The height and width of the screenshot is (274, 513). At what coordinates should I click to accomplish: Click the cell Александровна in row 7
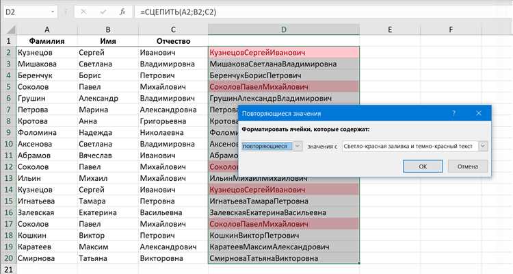pos(174,110)
